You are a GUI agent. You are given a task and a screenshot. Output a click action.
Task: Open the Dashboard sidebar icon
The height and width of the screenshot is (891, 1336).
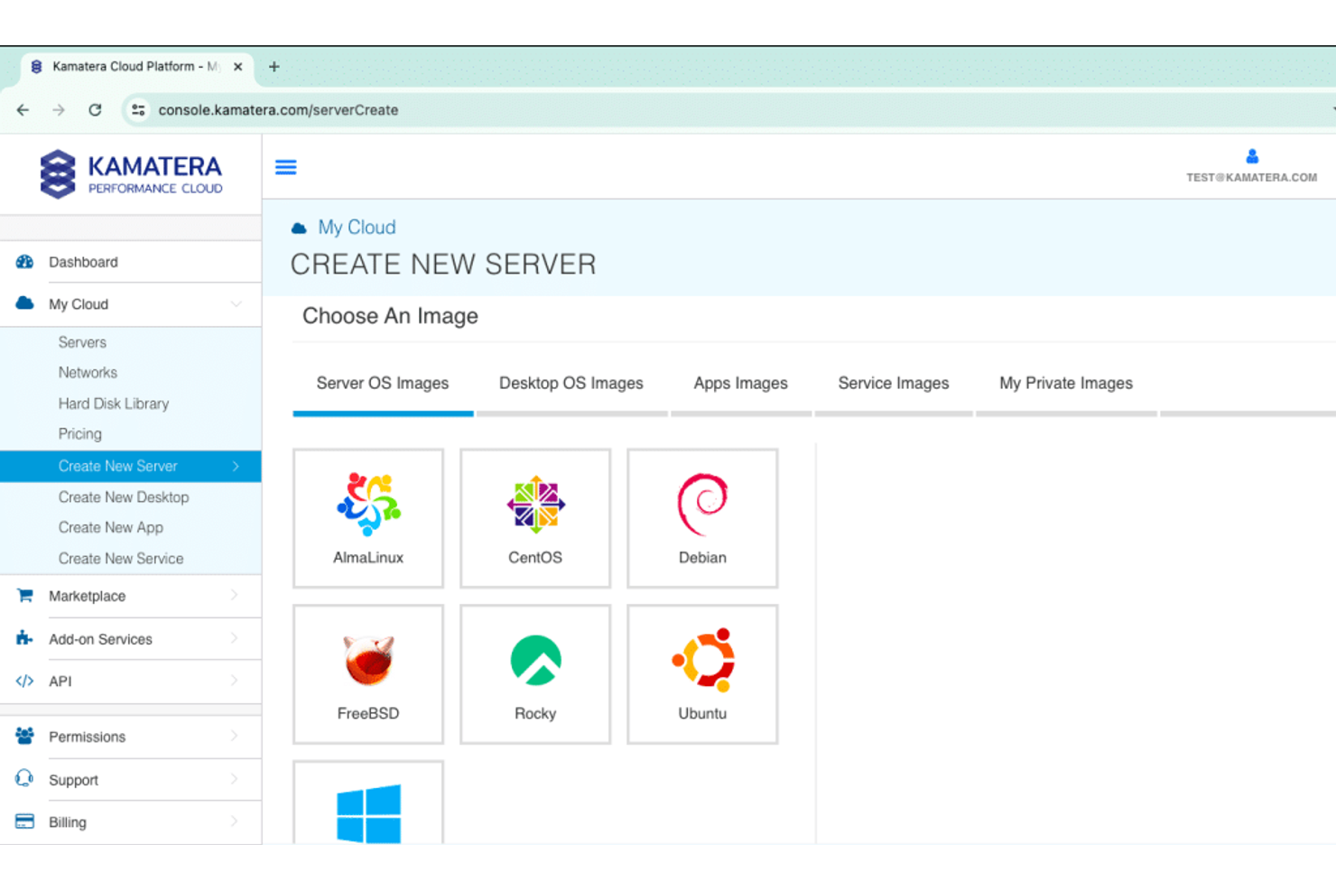click(x=24, y=262)
